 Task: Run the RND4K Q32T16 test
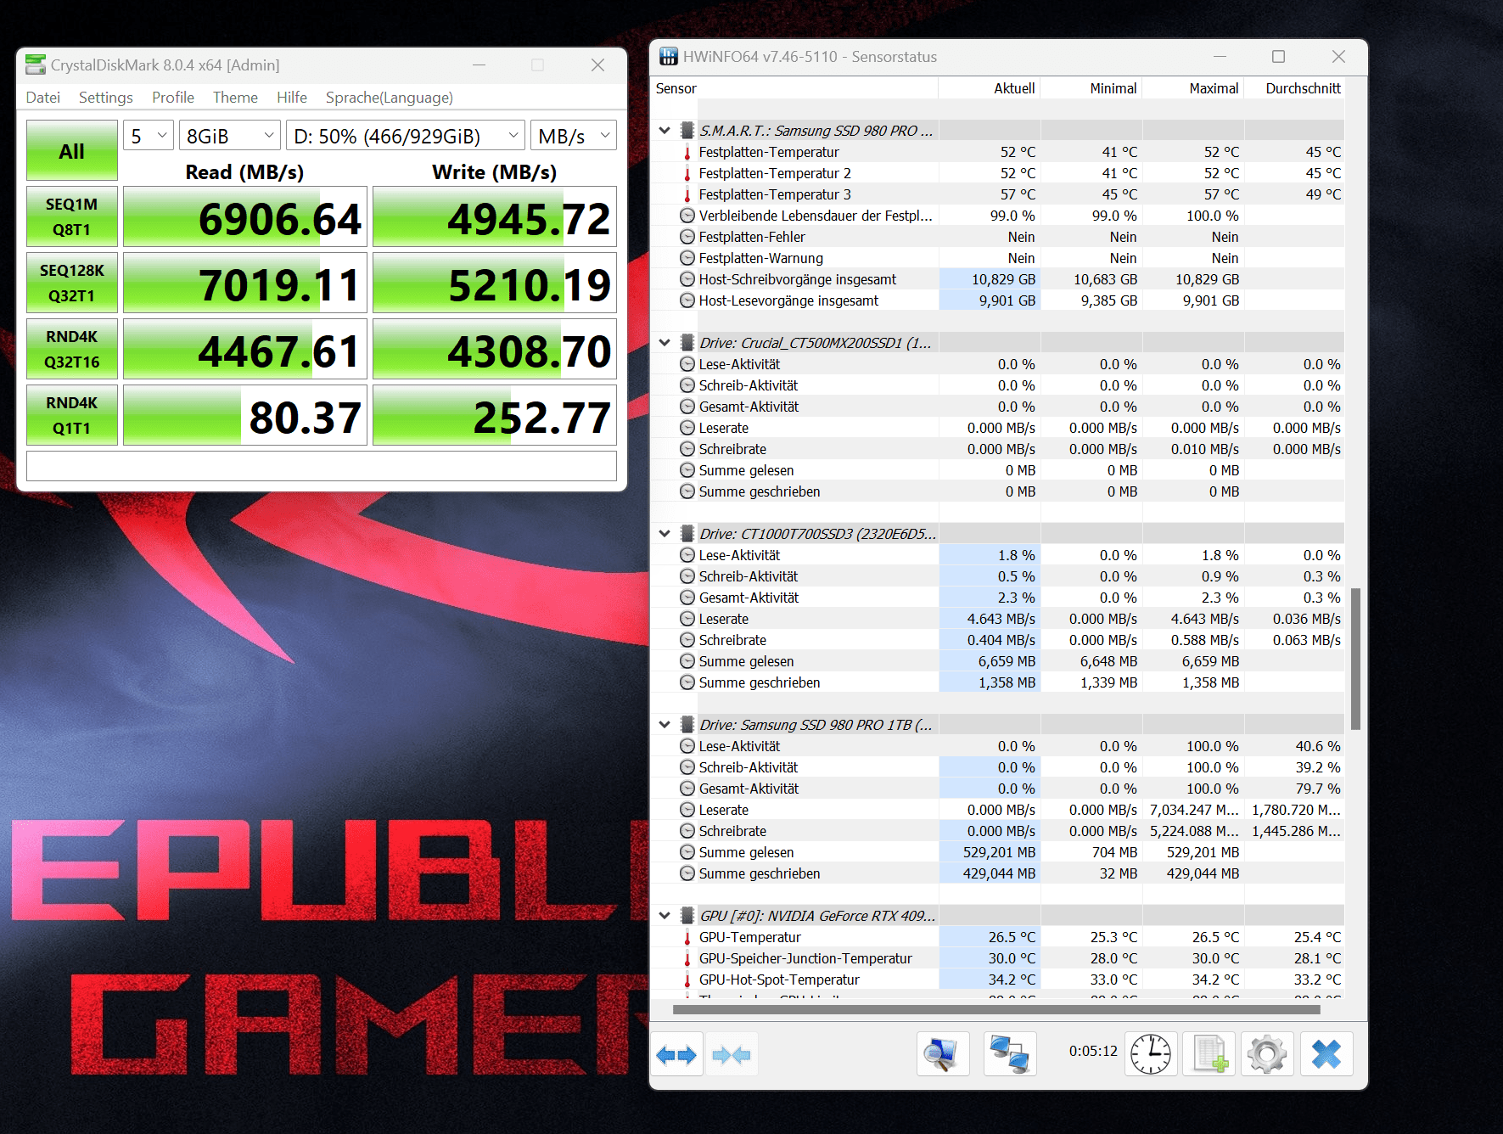pyautogui.click(x=72, y=349)
